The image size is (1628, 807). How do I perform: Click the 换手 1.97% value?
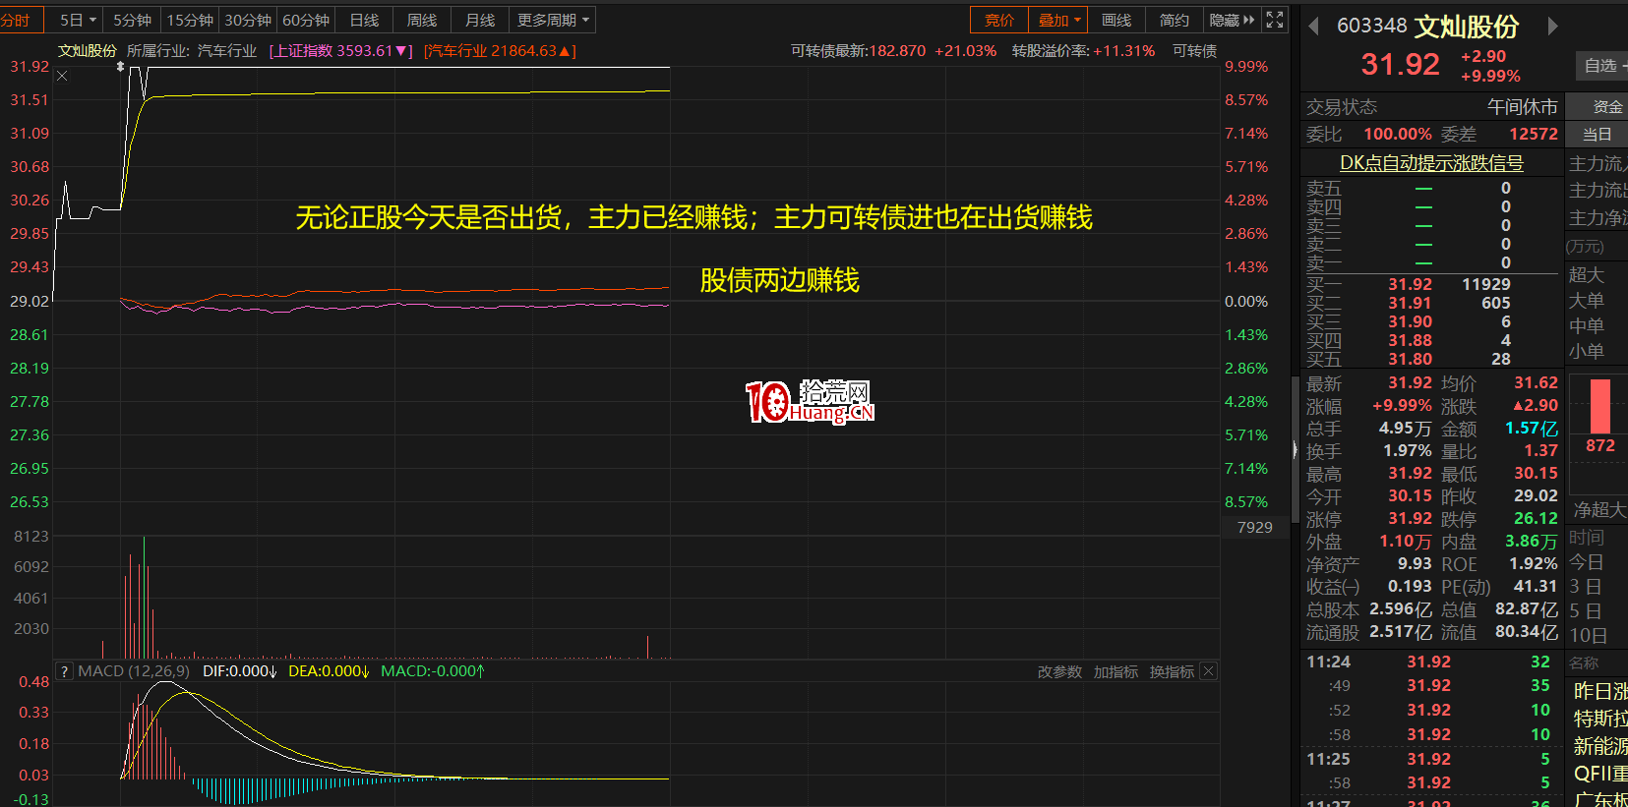pos(1407,450)
